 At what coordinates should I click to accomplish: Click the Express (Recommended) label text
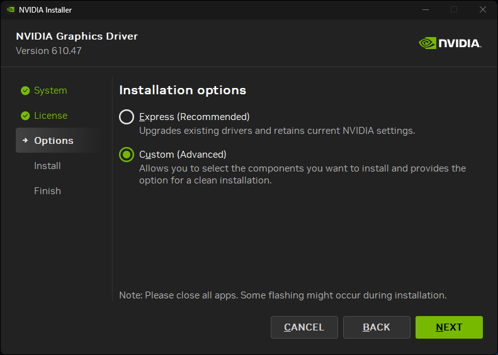click(x=195, y=117)
